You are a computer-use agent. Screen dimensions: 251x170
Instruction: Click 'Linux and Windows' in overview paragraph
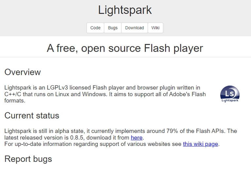click(81, 94)
